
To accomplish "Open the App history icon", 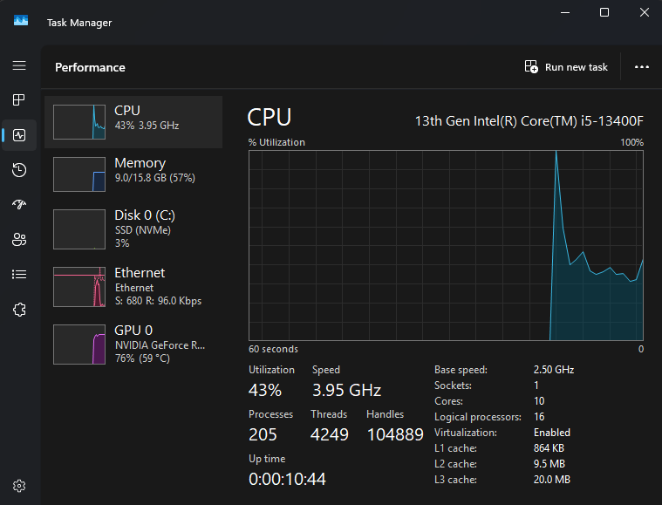I will point(19,170).
